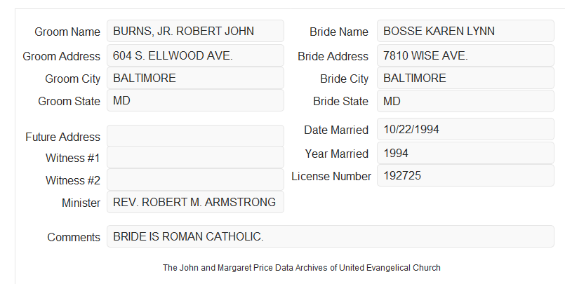565x284 pixels.
Task: Select the Groom Address input box
Action: click(x=195, y=55)
